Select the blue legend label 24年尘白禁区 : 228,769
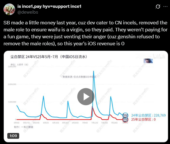The width and height of the screenshot is (170, 144). [148, 115]
